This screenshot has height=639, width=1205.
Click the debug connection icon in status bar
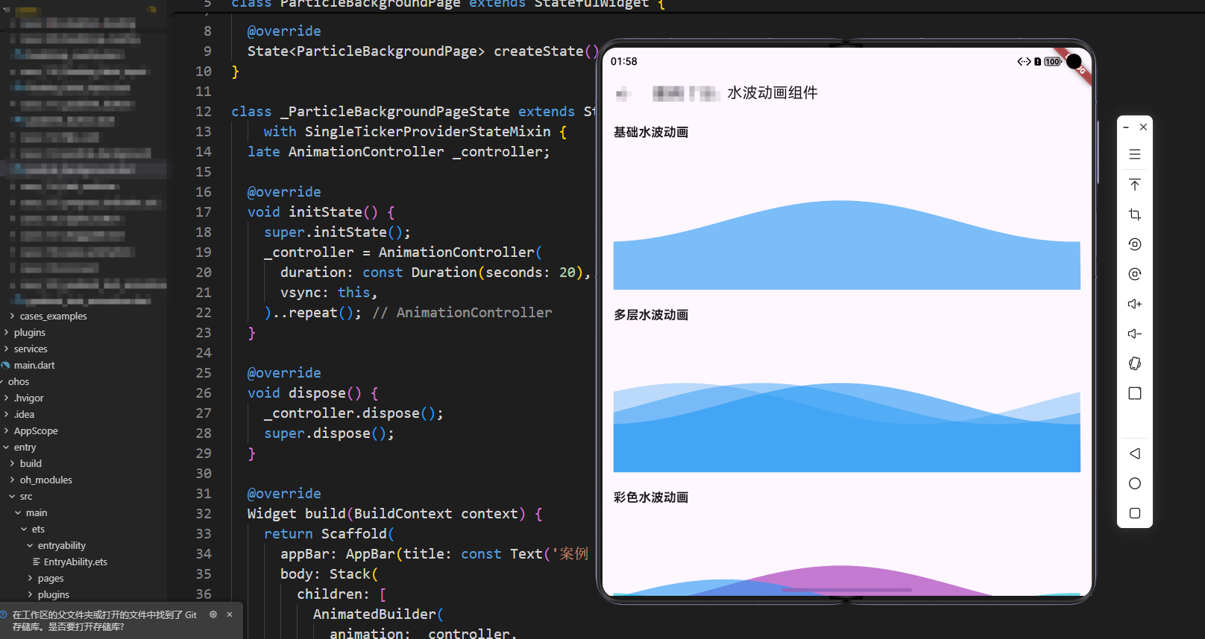(x=1024, y=62)
